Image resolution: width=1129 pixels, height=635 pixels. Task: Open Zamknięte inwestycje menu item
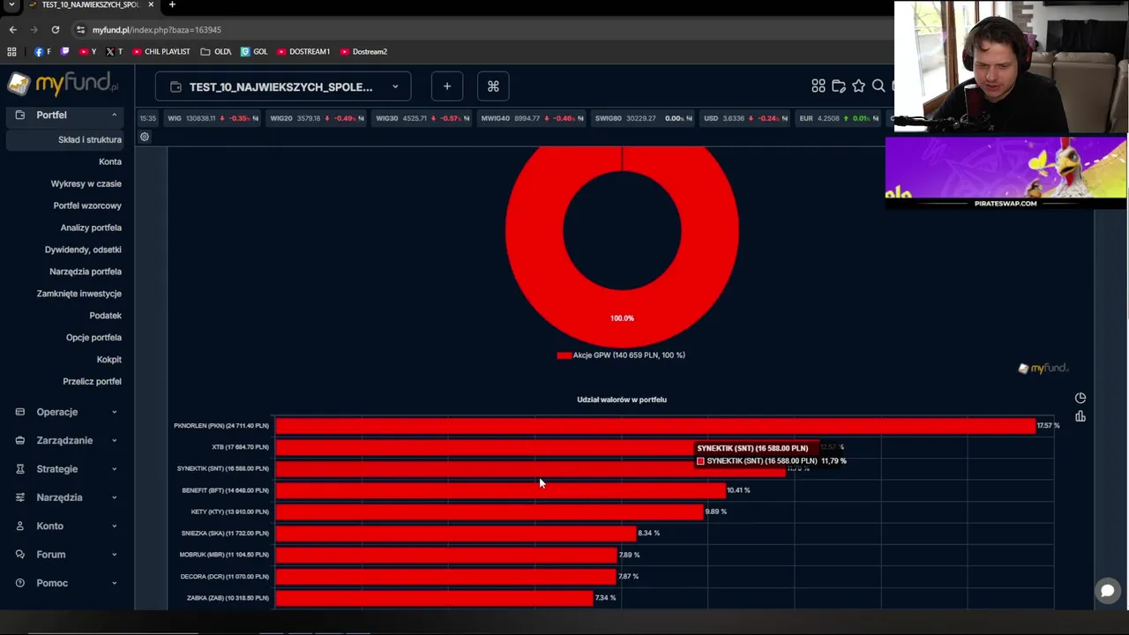click(79, 294)
